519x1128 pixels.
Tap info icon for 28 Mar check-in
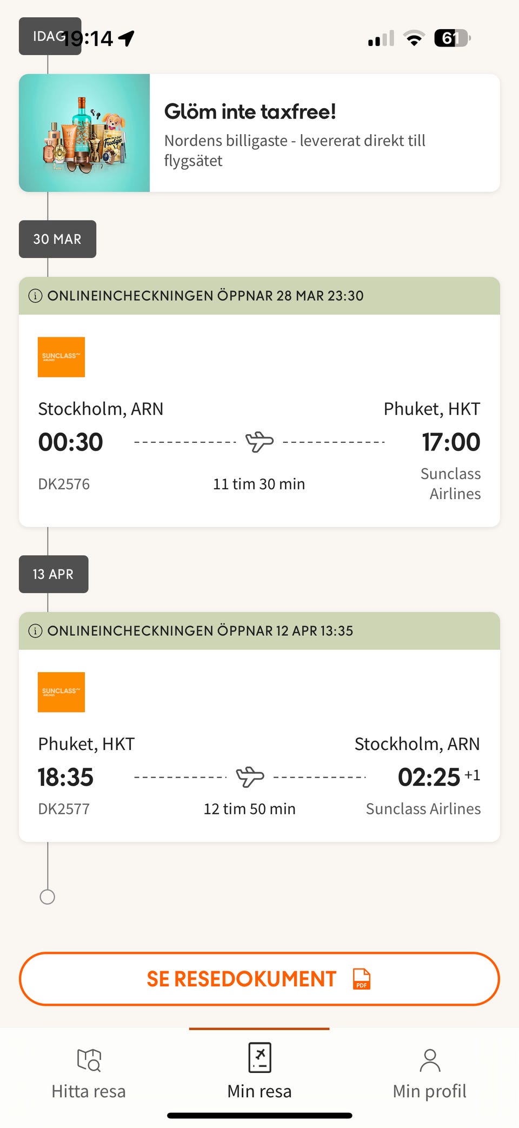coord(35,296)
